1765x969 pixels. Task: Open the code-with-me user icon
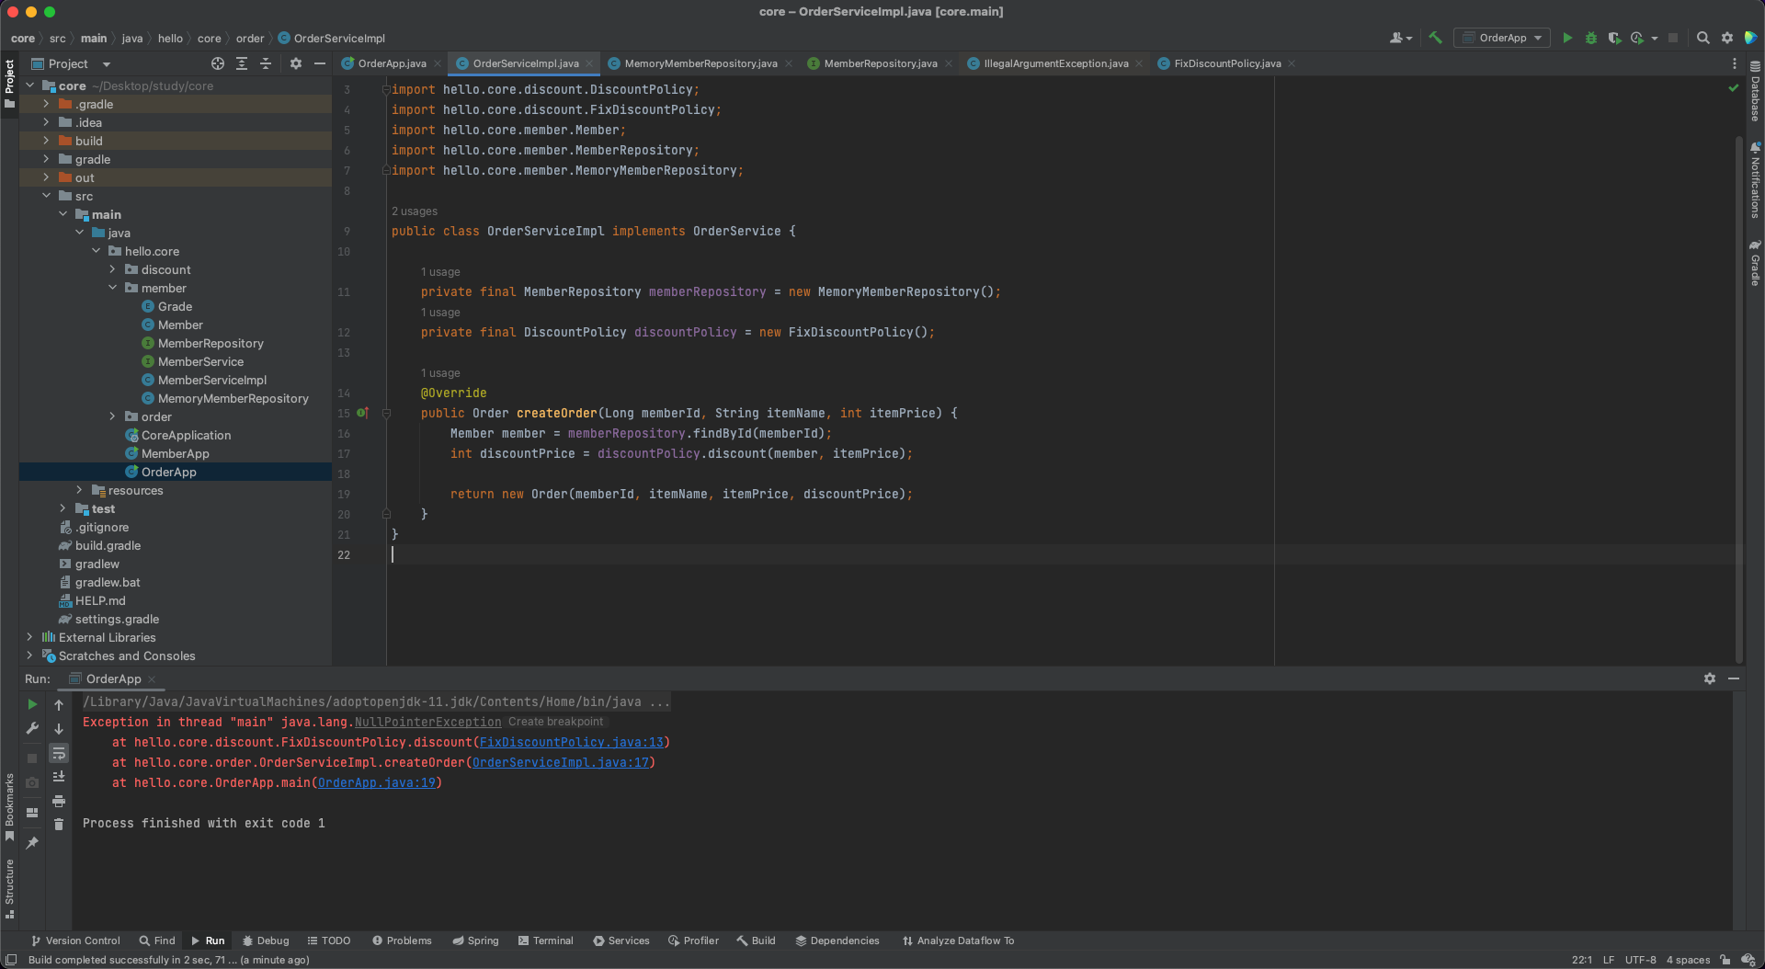point(1400,38)
